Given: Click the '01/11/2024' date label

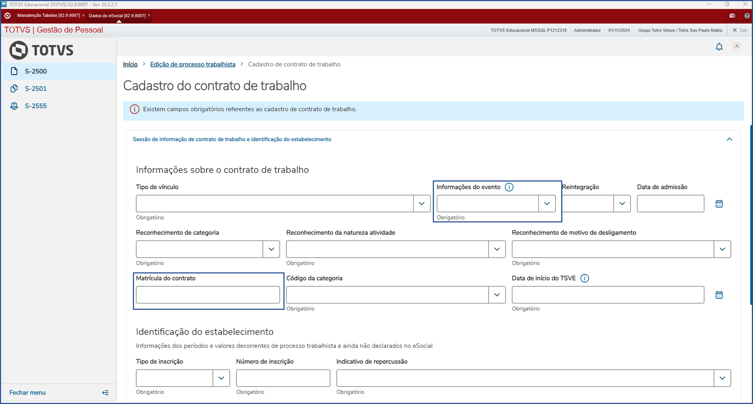Looking at the screenshot, I should pyautogui.click(x=619, y=30).
